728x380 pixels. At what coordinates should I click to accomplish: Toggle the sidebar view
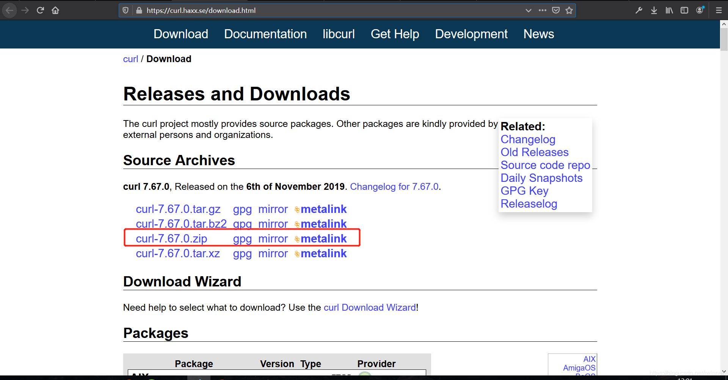click(x=684, y=10)
